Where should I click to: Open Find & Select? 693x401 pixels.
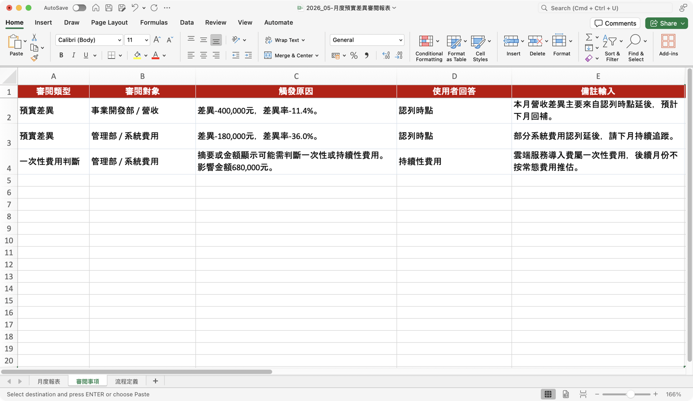(x=636, y=48)
